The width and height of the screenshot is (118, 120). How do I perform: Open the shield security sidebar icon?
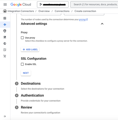pos(5,31)
